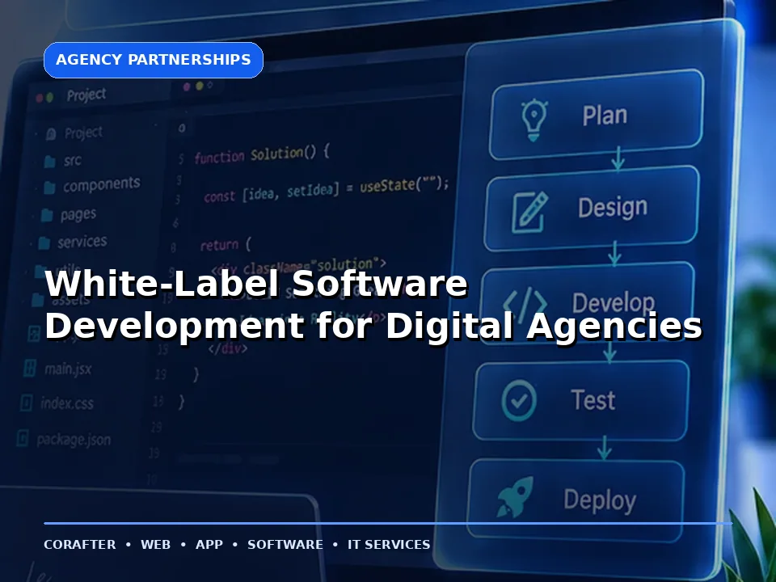The image size is (776, 582).
Task: Click the arrow between Test and Deploy
Action: tap(605, 447)
